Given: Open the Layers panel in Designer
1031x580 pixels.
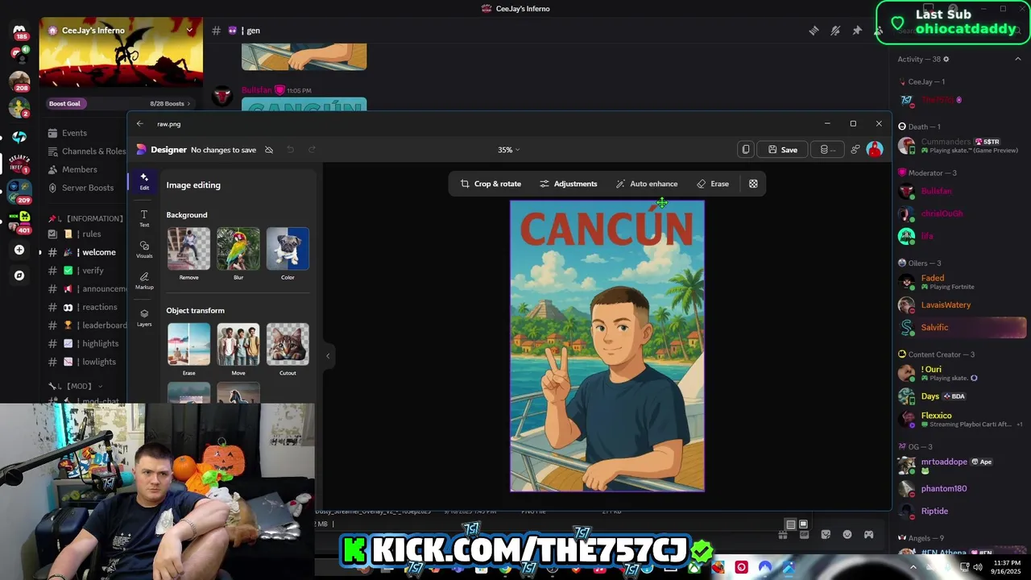Looking at the screenshot, I should coord(144,317).
